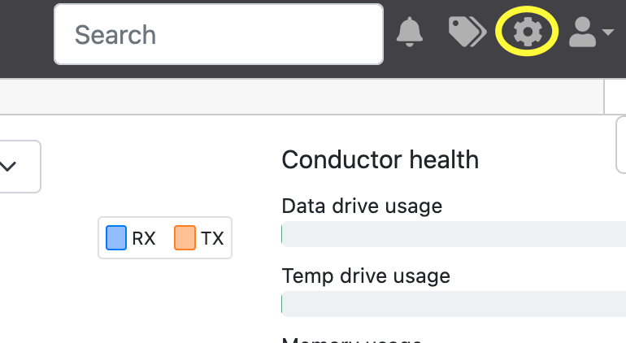Viewport: 626px width, 343px height.
Task: Open the tags icon in navbar
Action: [x=467, y=32]
